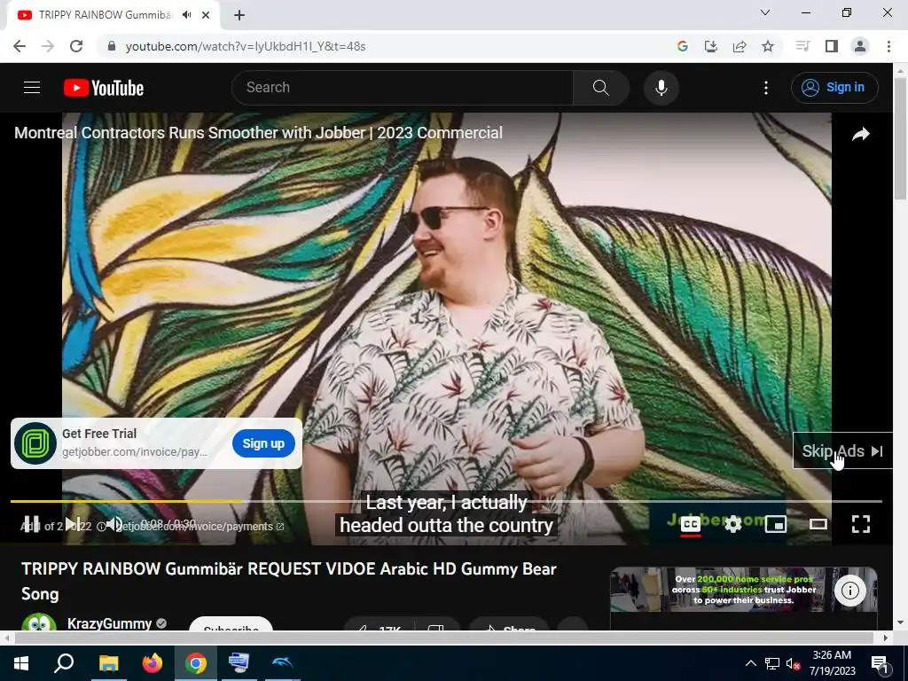Enable miniplayer mode
Screen dimensions: 908x681
point(775,524)
